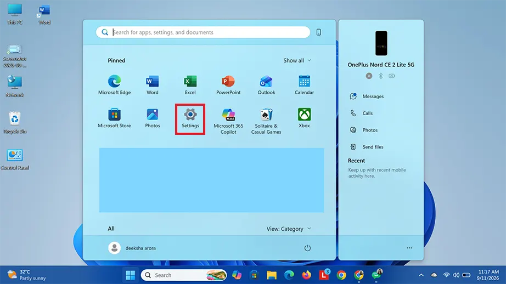Viewport: 506px width, 284px height.
Task: Select the Recycle Bin desktop icon
Action: (x=15, y=122)
